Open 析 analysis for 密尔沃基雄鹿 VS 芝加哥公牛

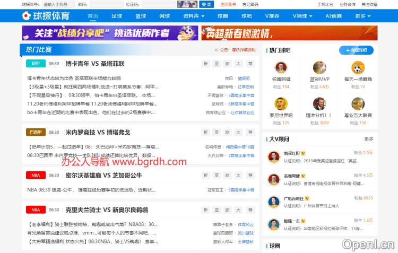click(205, 176)
